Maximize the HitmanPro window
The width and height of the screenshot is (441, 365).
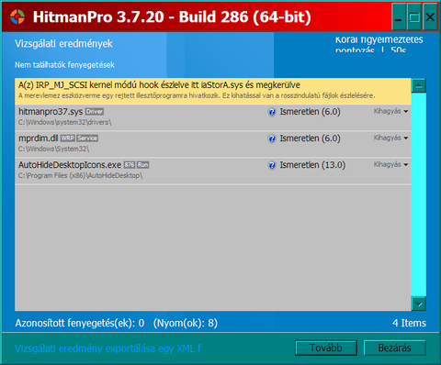414,17
